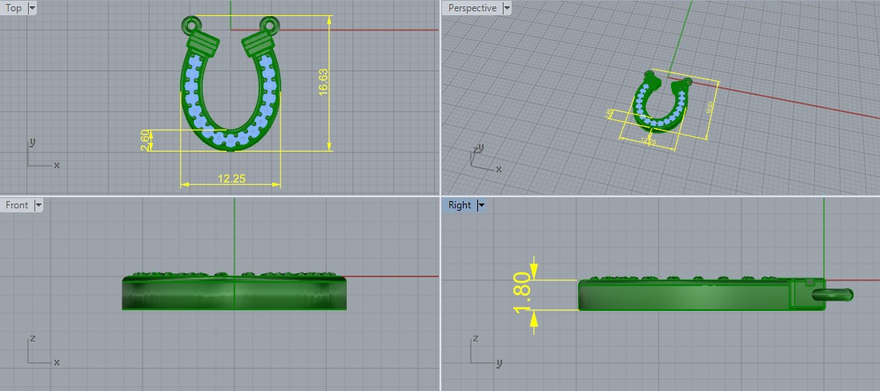Screen dimensions: 880x391
Task: Select the horseshoe side profile in Front viewport
Action: pos(234,291)
